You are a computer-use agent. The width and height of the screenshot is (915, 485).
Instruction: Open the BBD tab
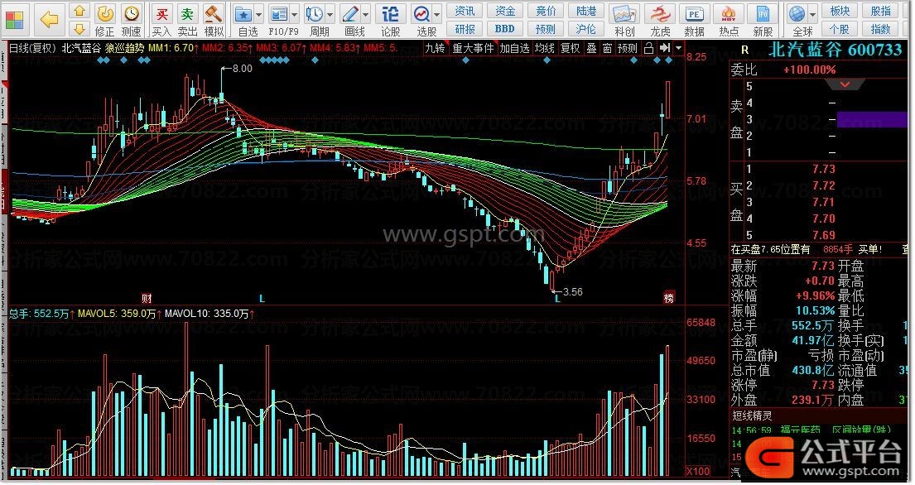tap(505, 29)
